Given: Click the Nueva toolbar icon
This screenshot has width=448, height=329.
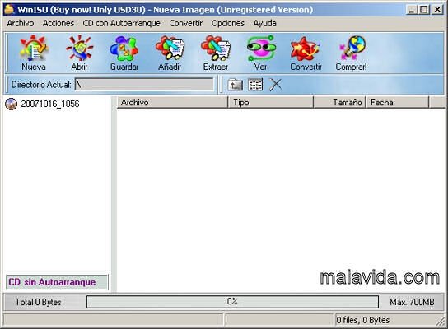Looking at the screenshot, I should click(34, 49).
